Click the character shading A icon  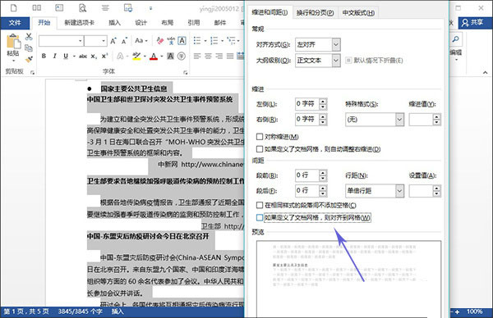(170, 56)
